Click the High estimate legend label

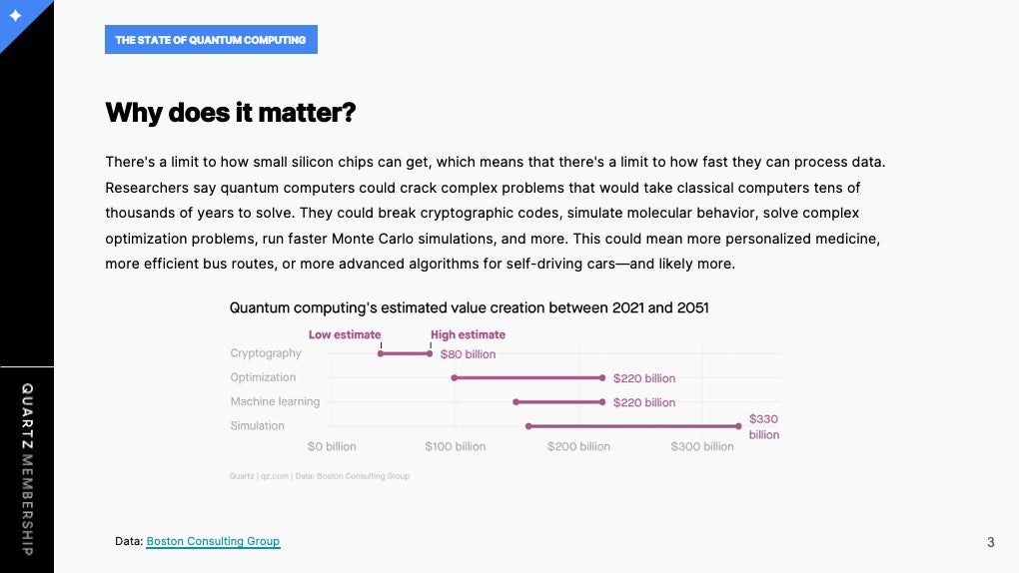coord(468,334)
